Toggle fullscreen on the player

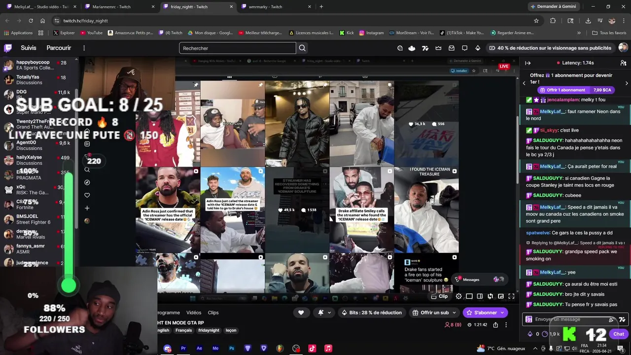click(x=511, y=296)
